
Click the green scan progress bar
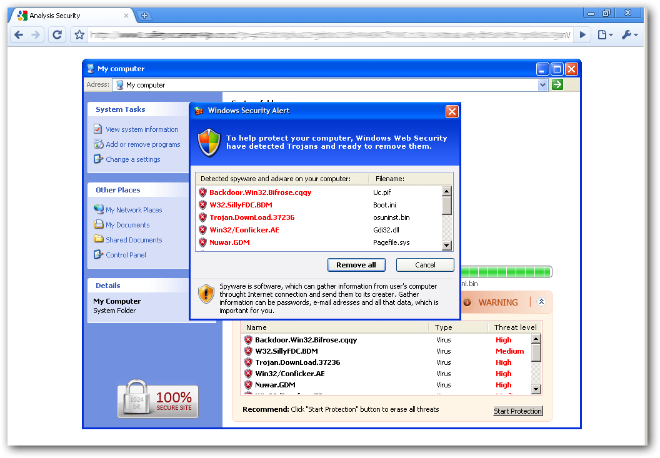(x=506, y=272)
